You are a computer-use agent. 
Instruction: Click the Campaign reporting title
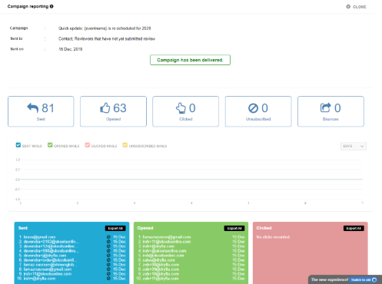(x=28, y=6)
